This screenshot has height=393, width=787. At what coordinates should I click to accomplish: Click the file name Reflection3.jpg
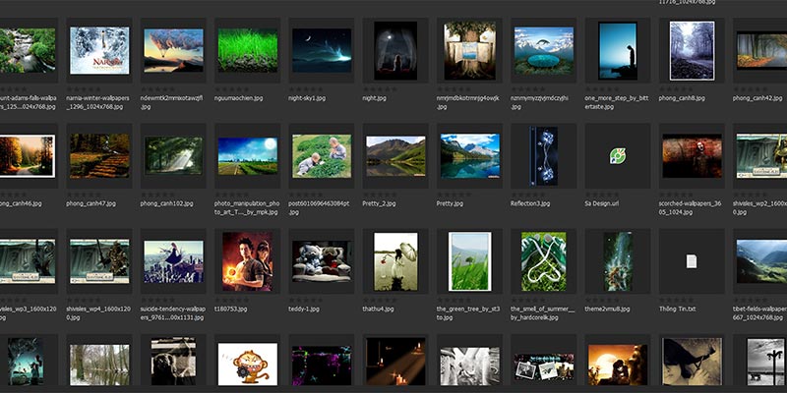tap(530, 203)
